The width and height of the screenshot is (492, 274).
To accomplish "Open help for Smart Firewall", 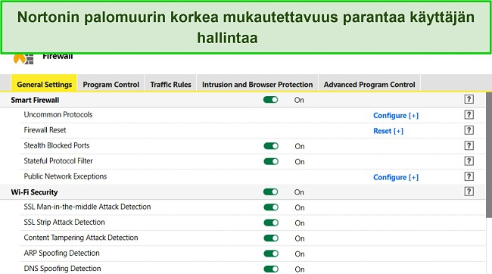I will tap(469, 99).
